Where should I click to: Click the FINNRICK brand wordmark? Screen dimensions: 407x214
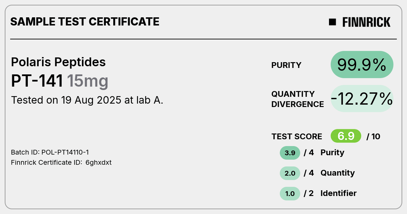coord(366,22)
